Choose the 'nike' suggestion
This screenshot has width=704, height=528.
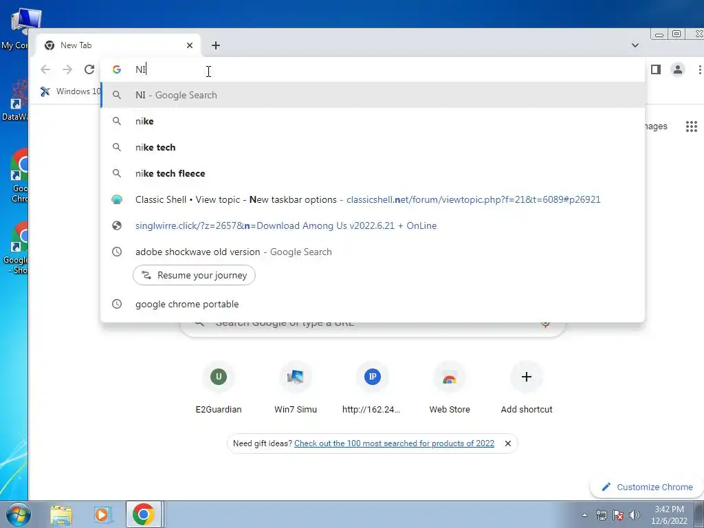point(373,121)
